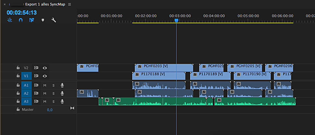315x135 pixels.
Task: Enable voice-over record on track A2
Action: 62,93
